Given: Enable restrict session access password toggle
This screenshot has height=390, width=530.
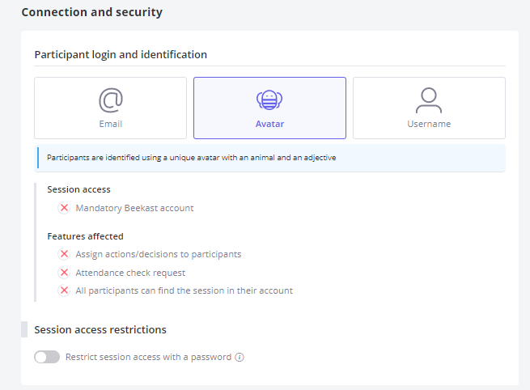Looking at the screenshot, I should 47,357.
